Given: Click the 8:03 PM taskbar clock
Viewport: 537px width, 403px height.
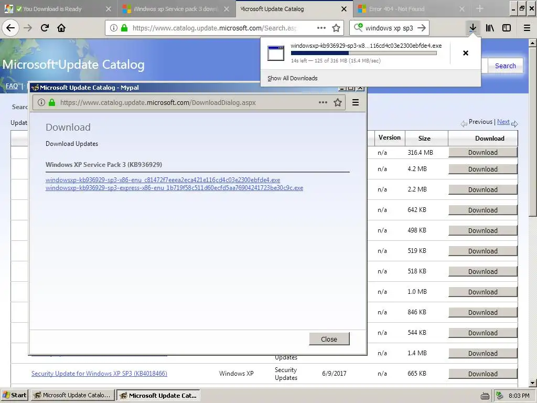Looking at the screenshot, I should [519, 396].
